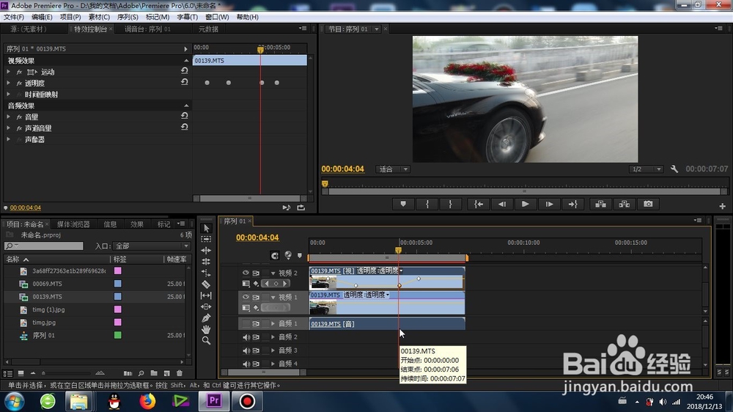Expand 声道音量 effect
The image size is (733, 412).
(x=8, y=128)
